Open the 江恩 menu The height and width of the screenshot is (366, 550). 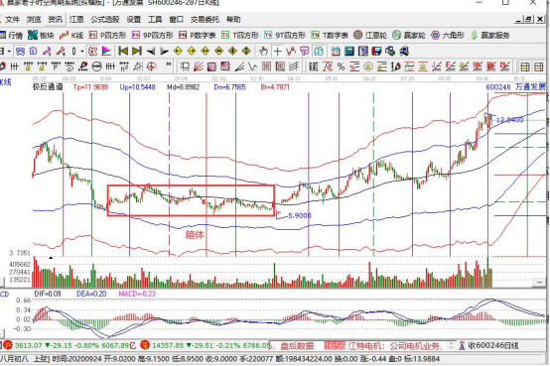click(x=76, y=19)
